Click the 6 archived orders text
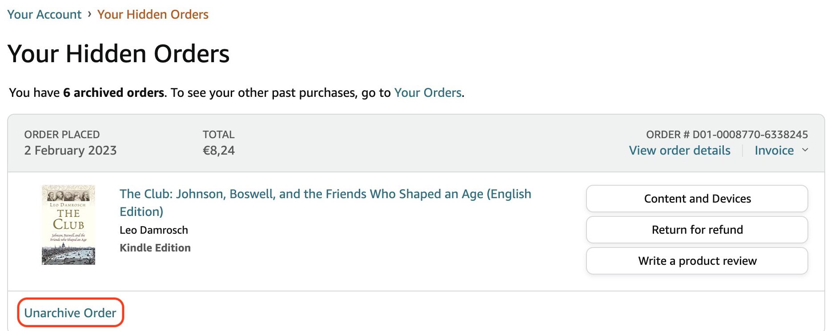This screenshot has height=331, width=831. 113,93
